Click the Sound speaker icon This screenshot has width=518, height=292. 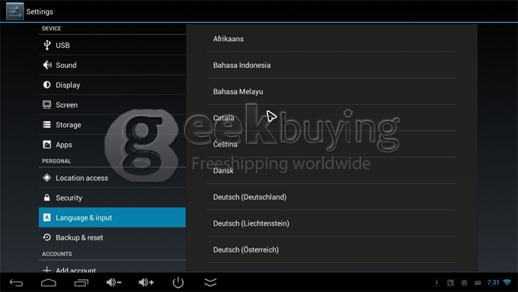tap(47, 65)
